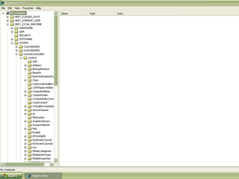Click the CurrentControlSet folder icon
The image size is (239, 179).
point(21,54)
